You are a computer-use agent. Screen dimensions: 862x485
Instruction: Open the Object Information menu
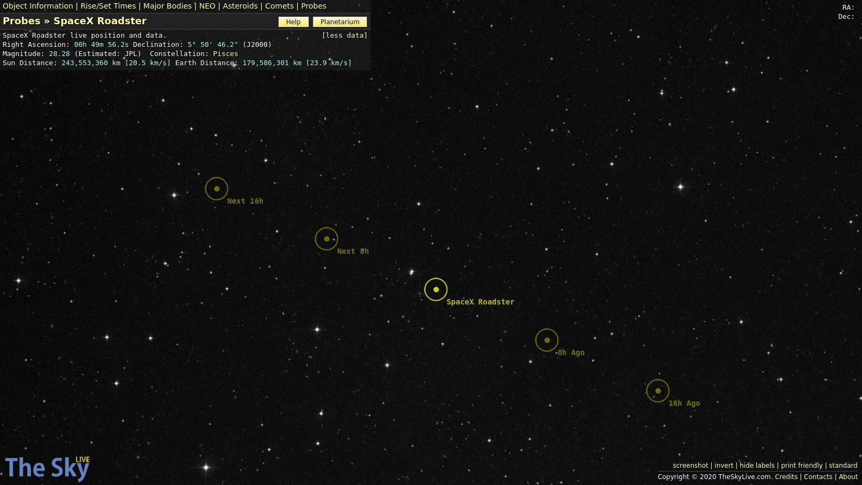[38, 6]
